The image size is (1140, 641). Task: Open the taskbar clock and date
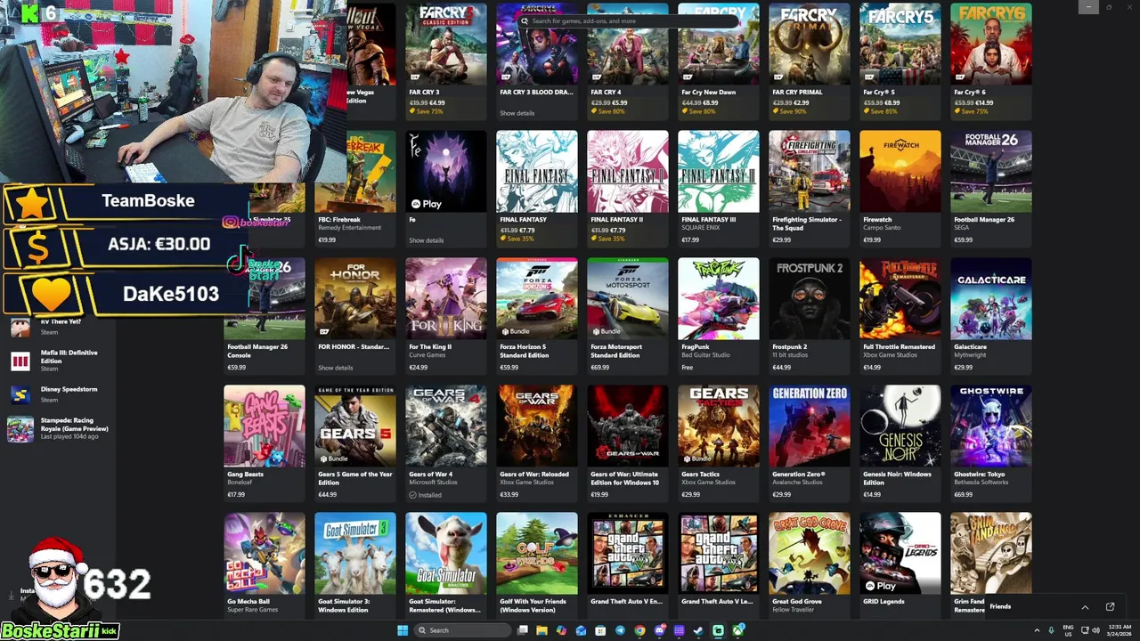(x=1120, y=630)
